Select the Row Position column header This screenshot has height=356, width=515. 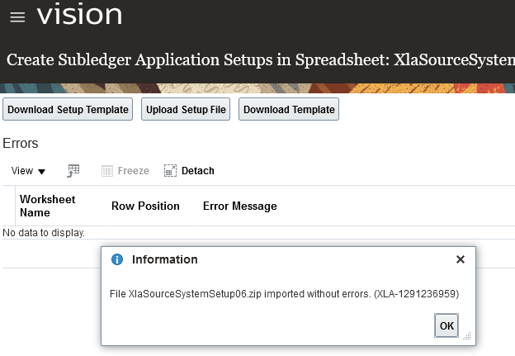pyautogui.click(x=145, y=206)
